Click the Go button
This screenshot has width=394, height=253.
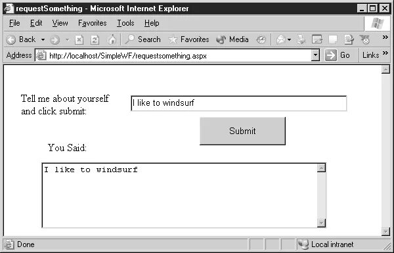click(338, 55)
